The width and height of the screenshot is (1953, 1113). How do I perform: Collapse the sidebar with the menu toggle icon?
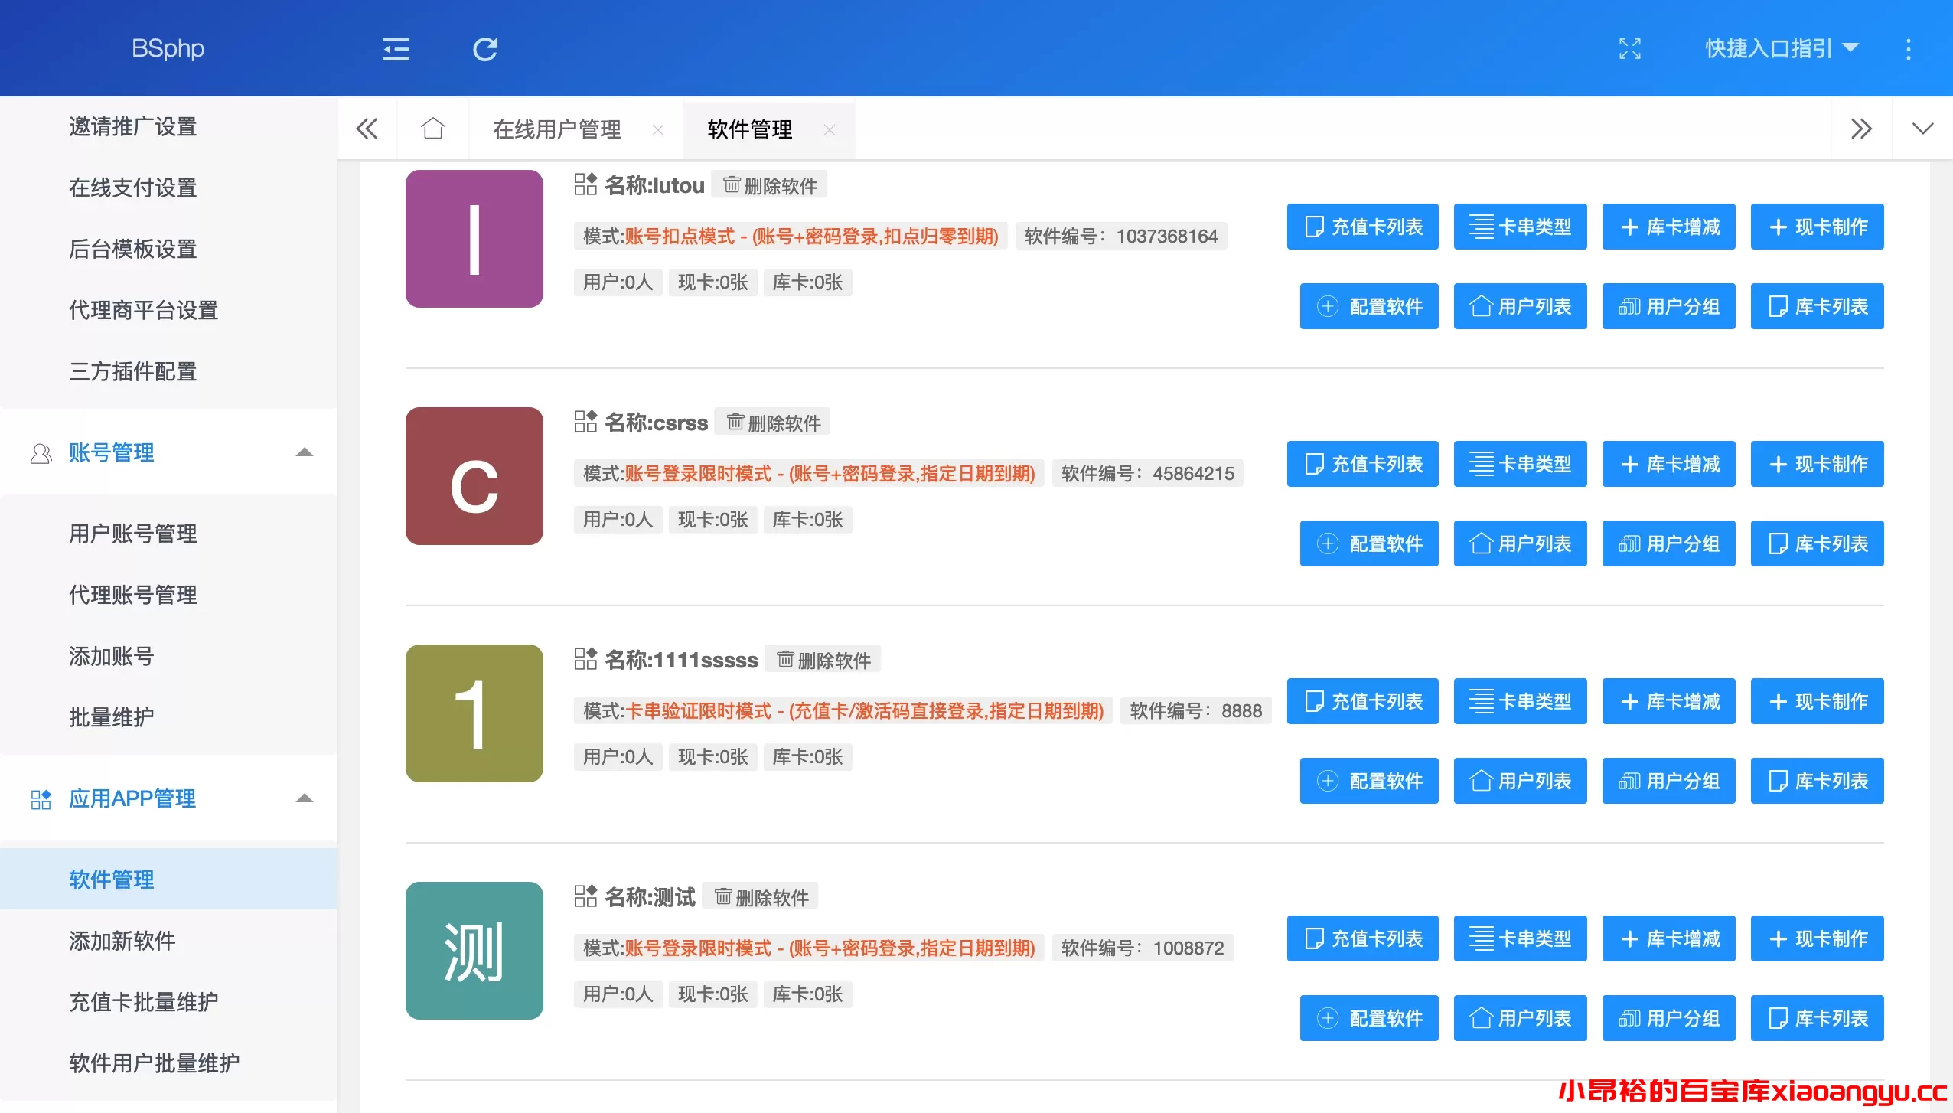395,48
